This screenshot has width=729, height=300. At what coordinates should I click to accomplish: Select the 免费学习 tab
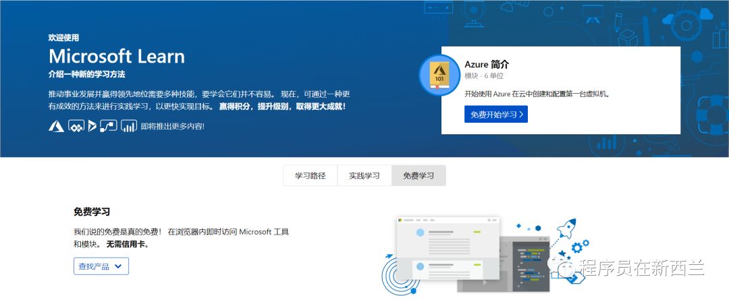coord(418,175)
